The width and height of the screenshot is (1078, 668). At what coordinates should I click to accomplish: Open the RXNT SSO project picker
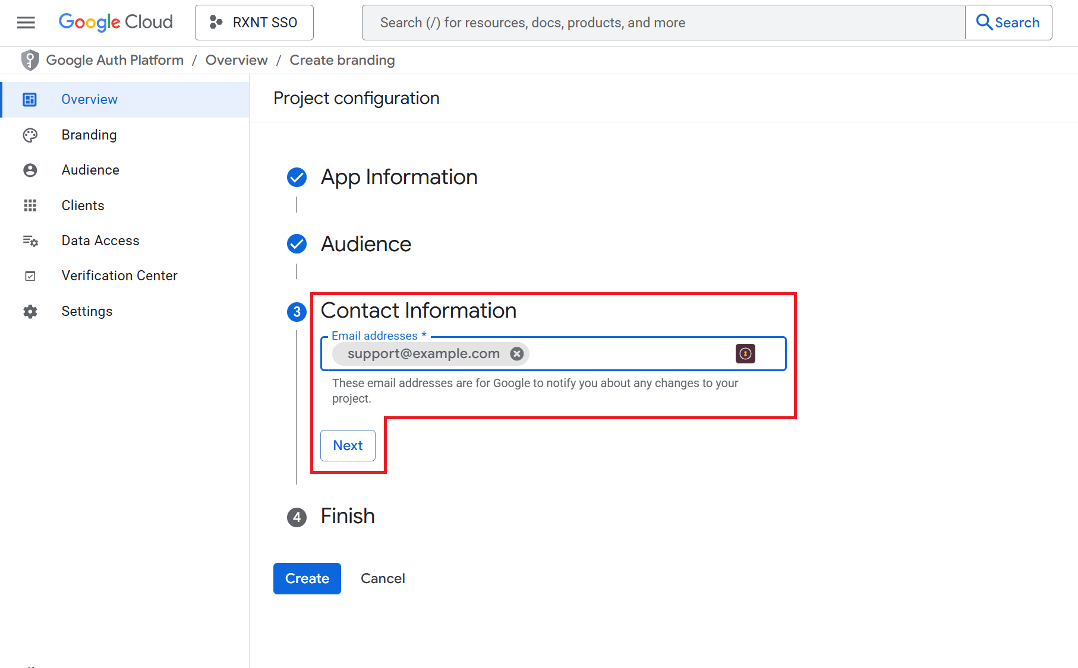[254, 22]
